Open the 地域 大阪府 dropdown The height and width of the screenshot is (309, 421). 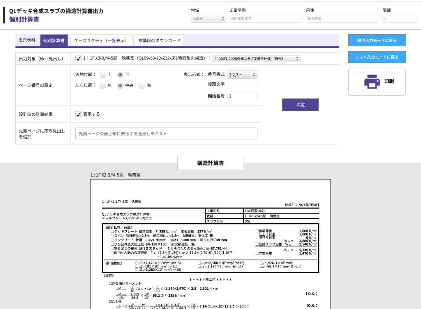pos(208,19)
